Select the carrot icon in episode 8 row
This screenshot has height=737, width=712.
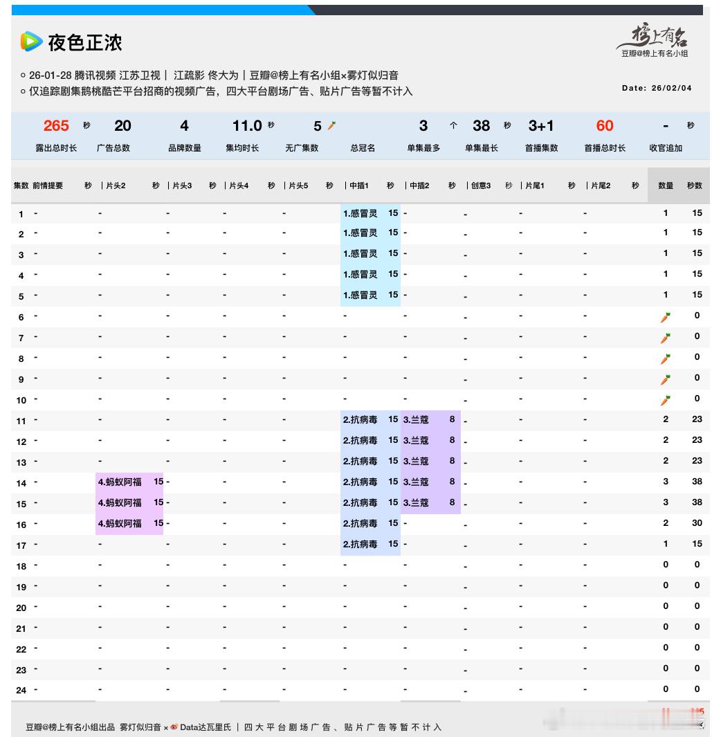(665, 358)
